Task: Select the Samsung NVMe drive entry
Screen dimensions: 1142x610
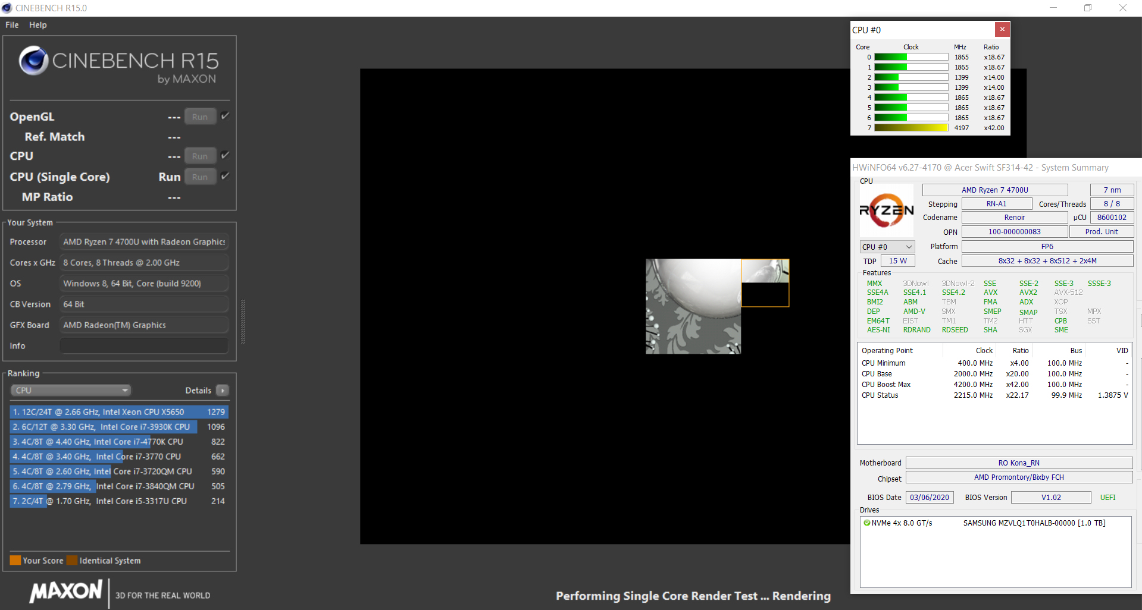Action: tap(995, 523)
